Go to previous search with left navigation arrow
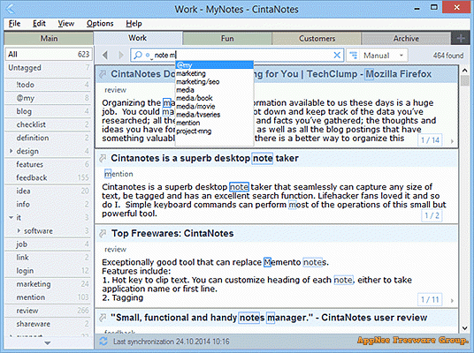Image resolution: width=474 pixels, height=353 pixels. [x=105, y=55]
